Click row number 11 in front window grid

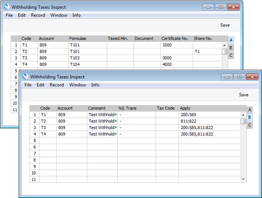[34, 180]
